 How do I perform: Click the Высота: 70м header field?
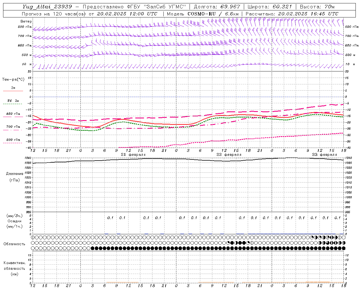(x=317, y=7)
